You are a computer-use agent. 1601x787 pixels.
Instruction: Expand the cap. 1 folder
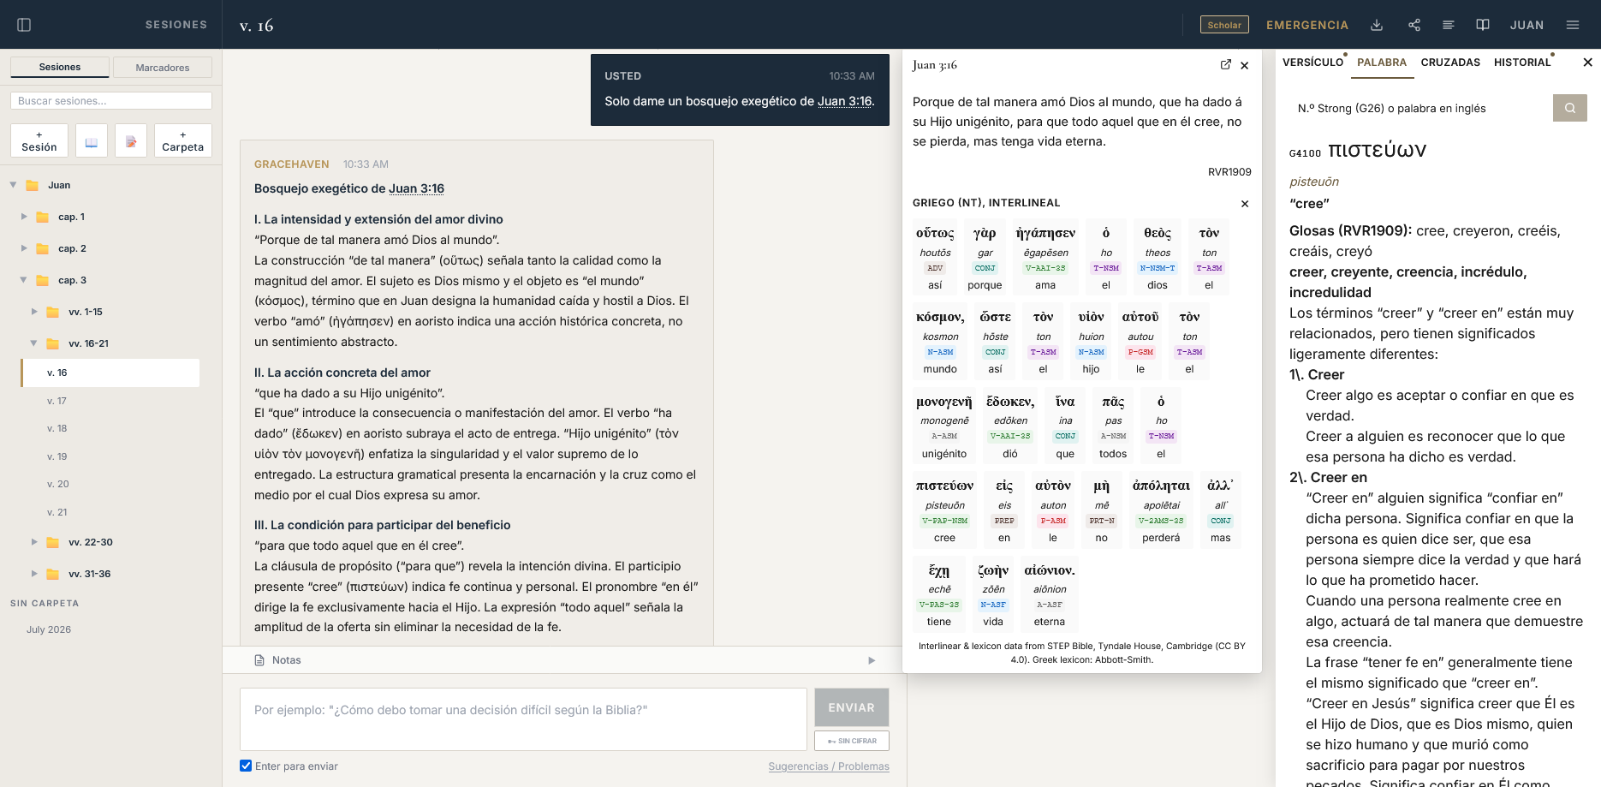click(x=24, y=217)
